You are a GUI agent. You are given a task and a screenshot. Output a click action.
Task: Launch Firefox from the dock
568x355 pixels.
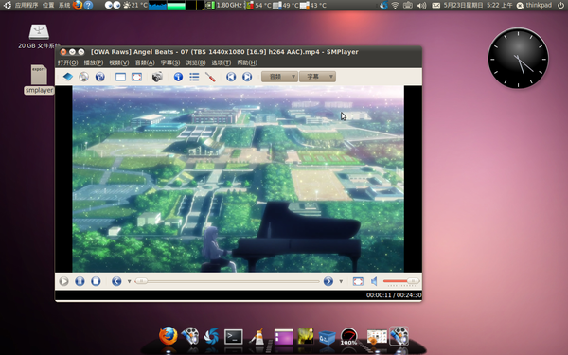click(169, 336)
